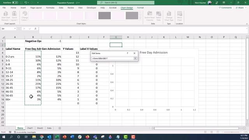Switch to the Page Layout tab
This screenshot has width=249, height=140.
(36, 8)
